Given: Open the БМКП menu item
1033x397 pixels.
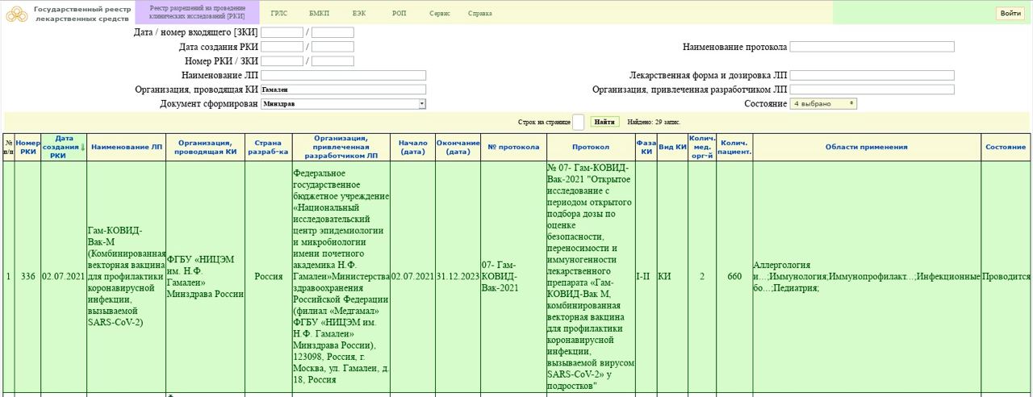Looking at the screenshot, I should click(x=319, y=14).
